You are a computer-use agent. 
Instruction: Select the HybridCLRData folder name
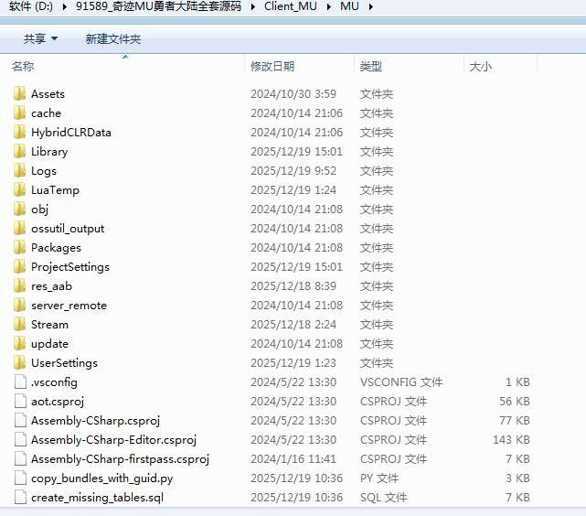pos(71,133)
